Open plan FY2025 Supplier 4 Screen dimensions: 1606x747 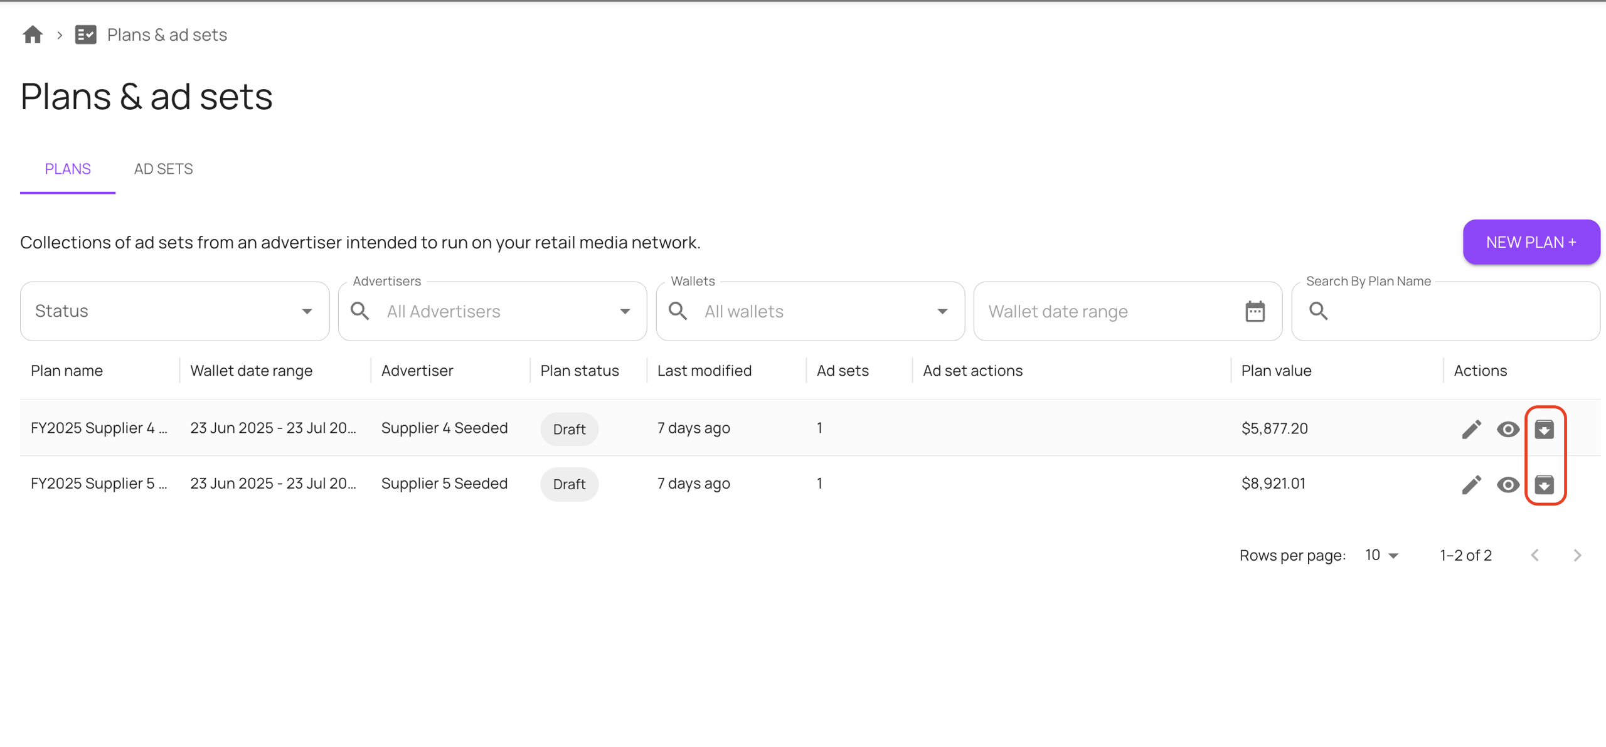click(99, 428)
